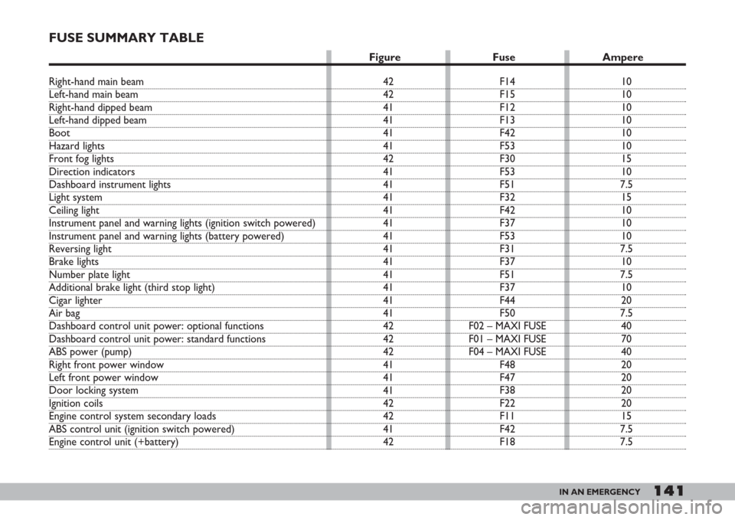
Task: Select the Left-hand dipped beam row label
Action: [97, 120]
